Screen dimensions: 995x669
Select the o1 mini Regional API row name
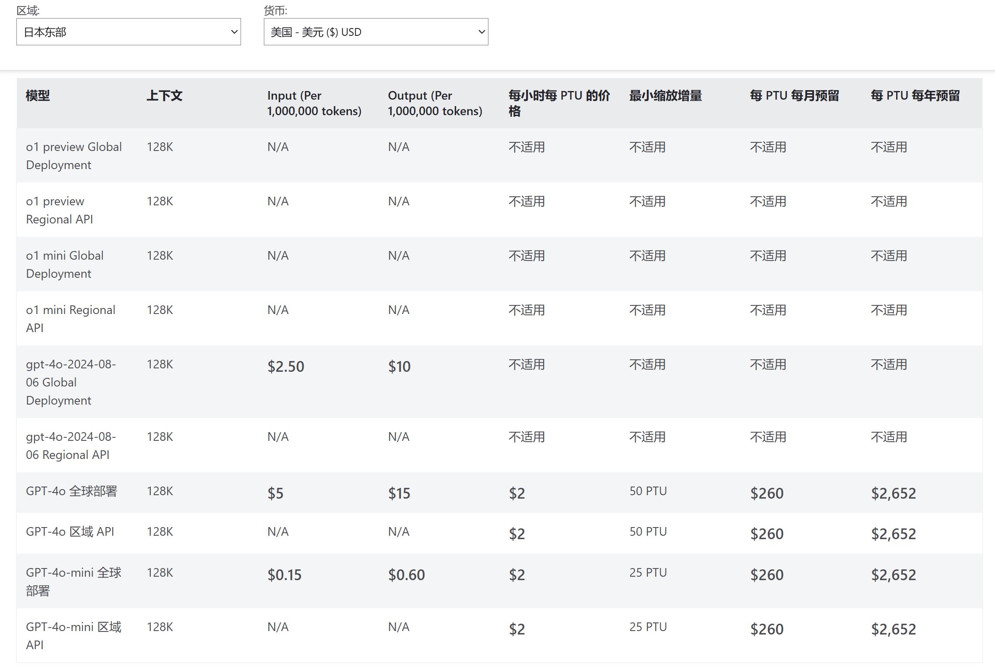[x=70, y=319]
